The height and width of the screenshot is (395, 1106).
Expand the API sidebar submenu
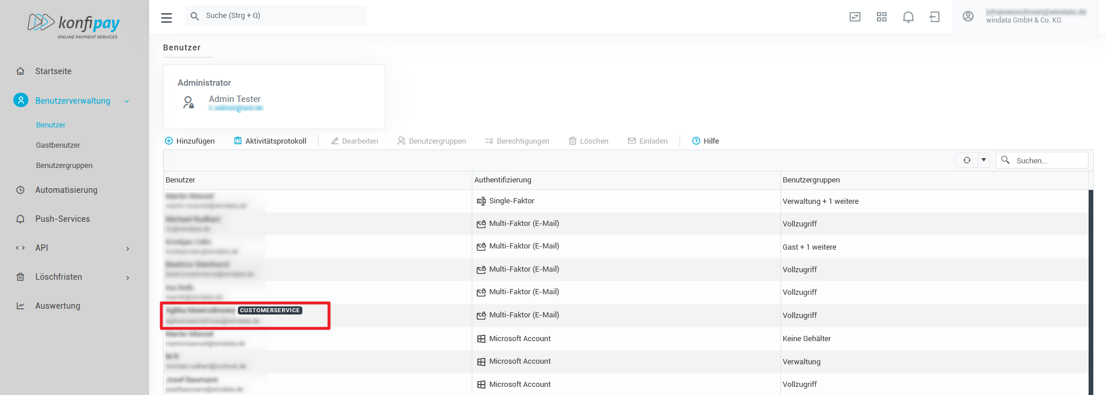point(128,248)
